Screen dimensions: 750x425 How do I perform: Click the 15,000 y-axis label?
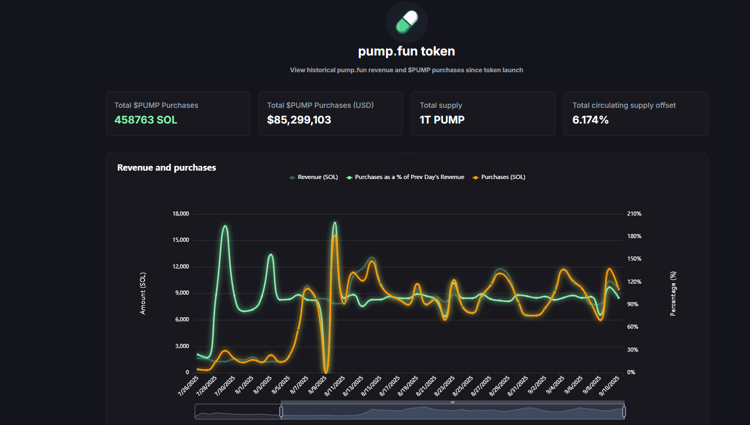(x=180, y=240)
